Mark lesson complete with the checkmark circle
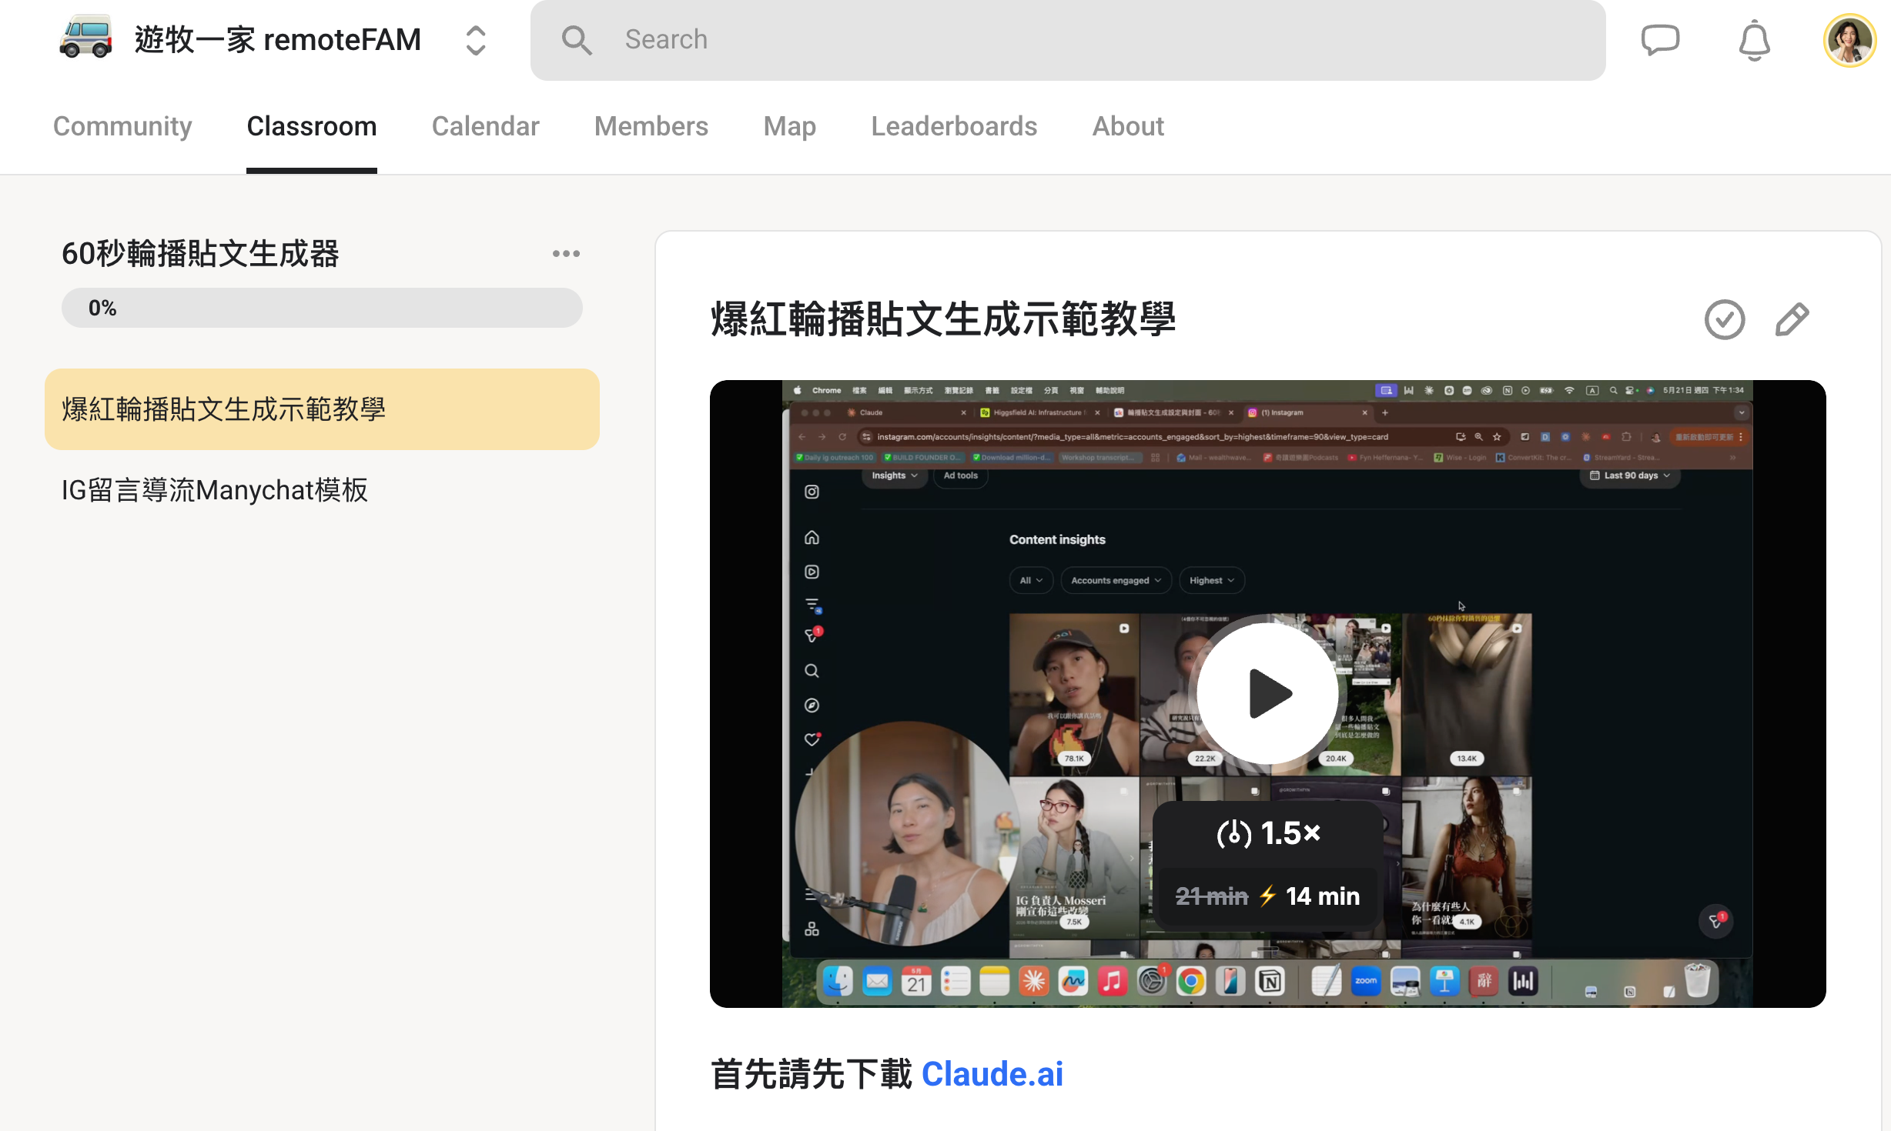 click(x=1725, y=319)
